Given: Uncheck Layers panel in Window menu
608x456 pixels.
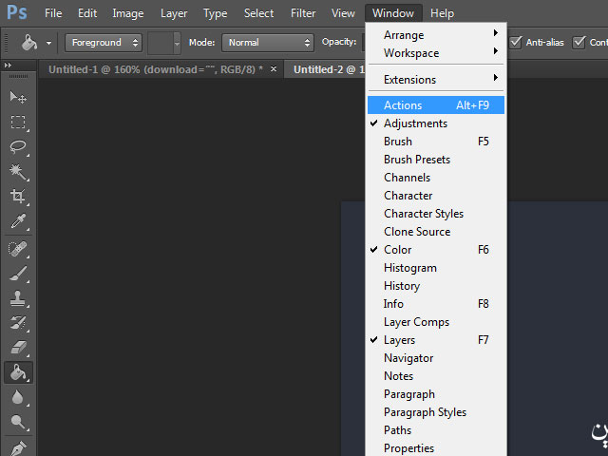Looking at the screenshot, I should 436,340.
